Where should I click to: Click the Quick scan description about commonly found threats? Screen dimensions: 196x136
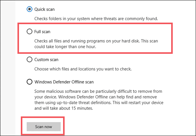click(x=96, y=19)
